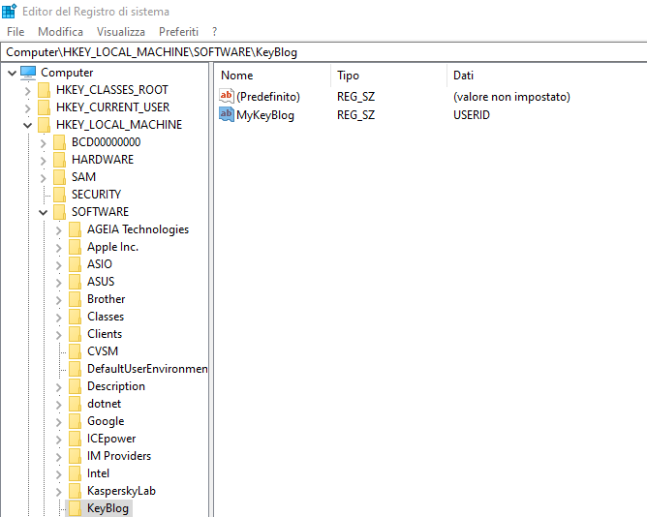
Task: Select the Intel key label
Action: (98, 473)
